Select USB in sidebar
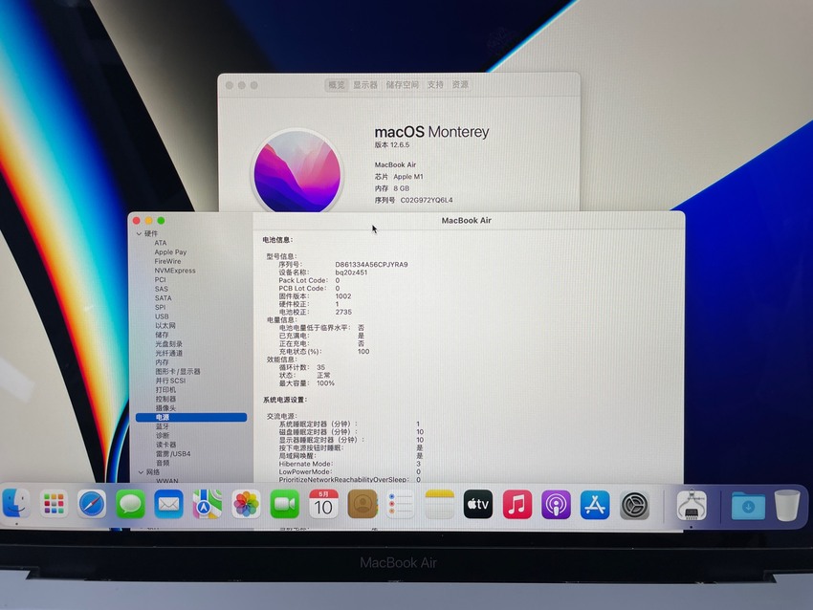 [x=162, y=316]
